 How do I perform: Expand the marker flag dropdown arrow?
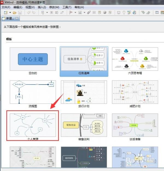click(75, 13)
